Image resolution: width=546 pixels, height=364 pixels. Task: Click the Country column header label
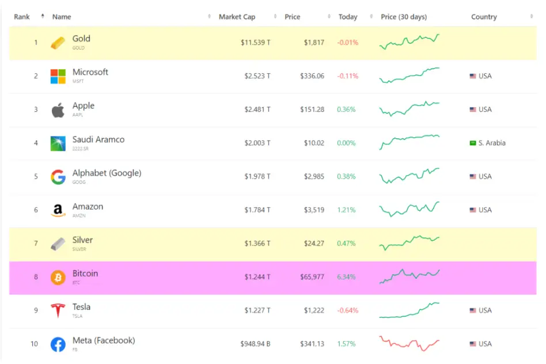484,17
